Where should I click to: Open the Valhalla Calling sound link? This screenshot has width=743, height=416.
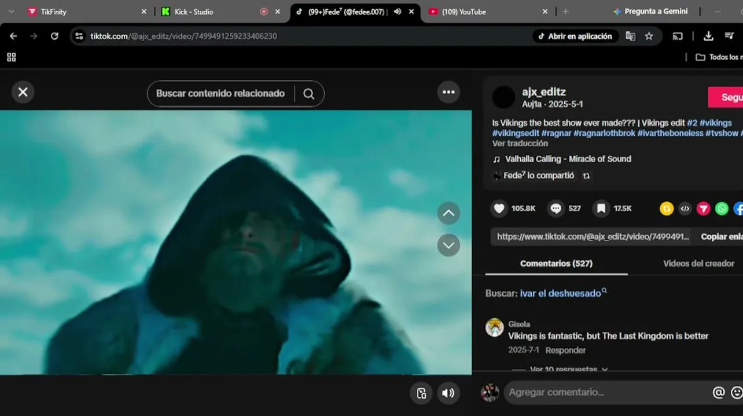[x=568, y=159]
